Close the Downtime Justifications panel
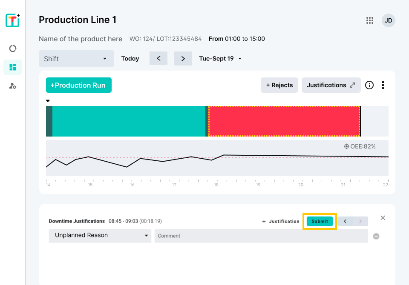 (383, 218)
